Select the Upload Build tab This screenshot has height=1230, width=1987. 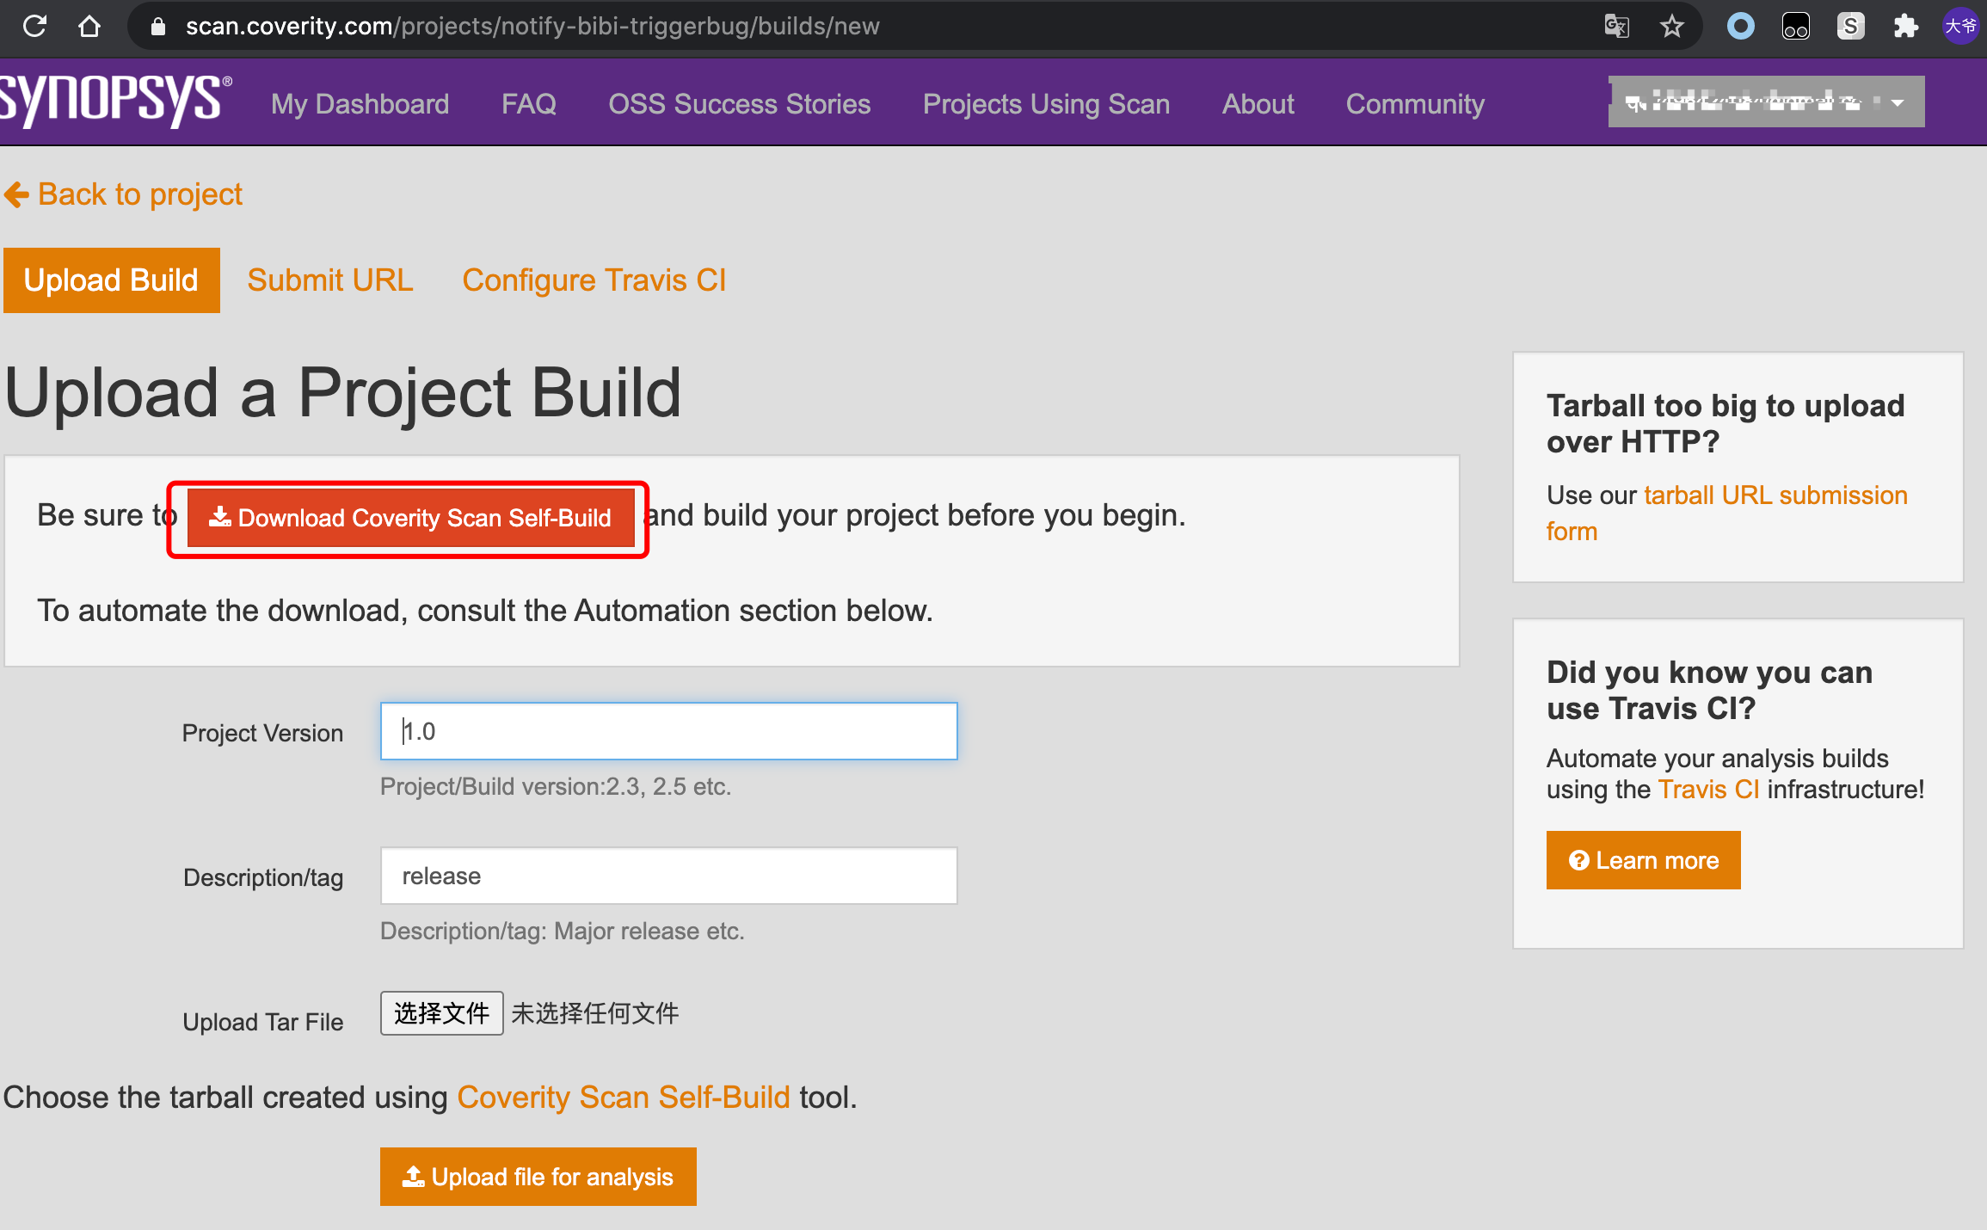pos(111,280)
